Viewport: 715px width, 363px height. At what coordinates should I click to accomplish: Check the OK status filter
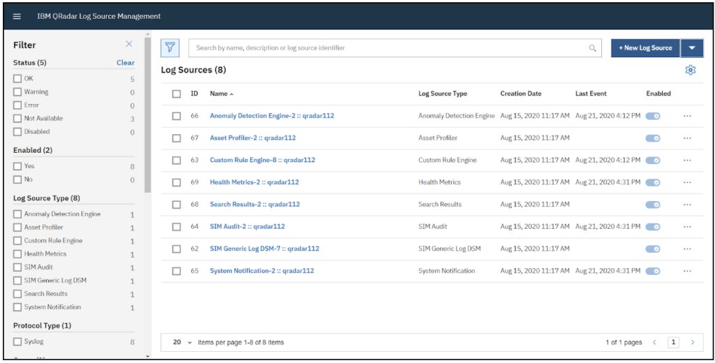pos(17,78)
